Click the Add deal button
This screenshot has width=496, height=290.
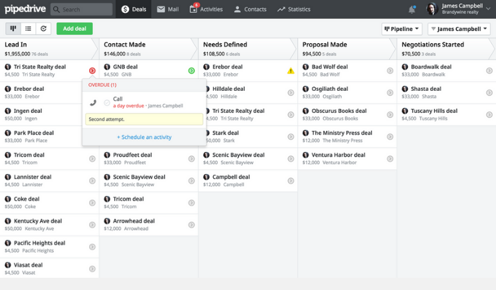tap(75, 29)
